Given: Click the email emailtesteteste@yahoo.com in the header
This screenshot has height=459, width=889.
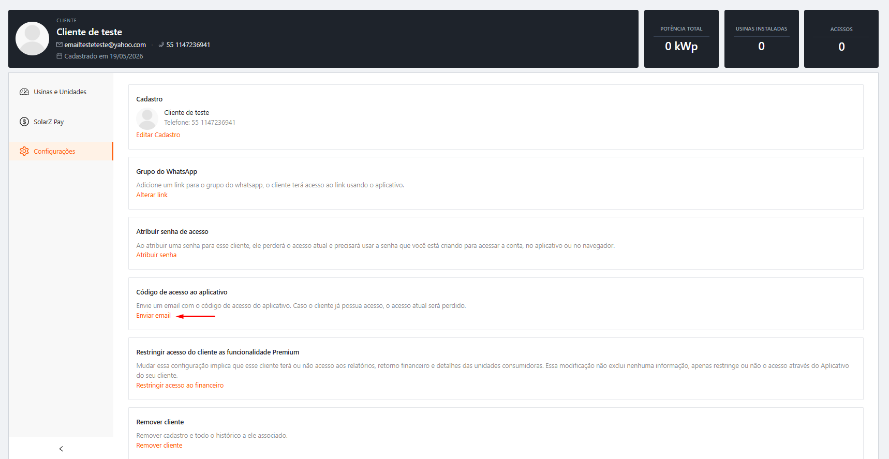Looking at the screenshot, I should pyautogui.click(x=105, y=45).
